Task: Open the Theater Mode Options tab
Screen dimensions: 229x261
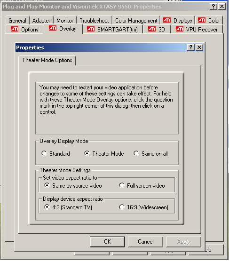Action: coord(47,60)
